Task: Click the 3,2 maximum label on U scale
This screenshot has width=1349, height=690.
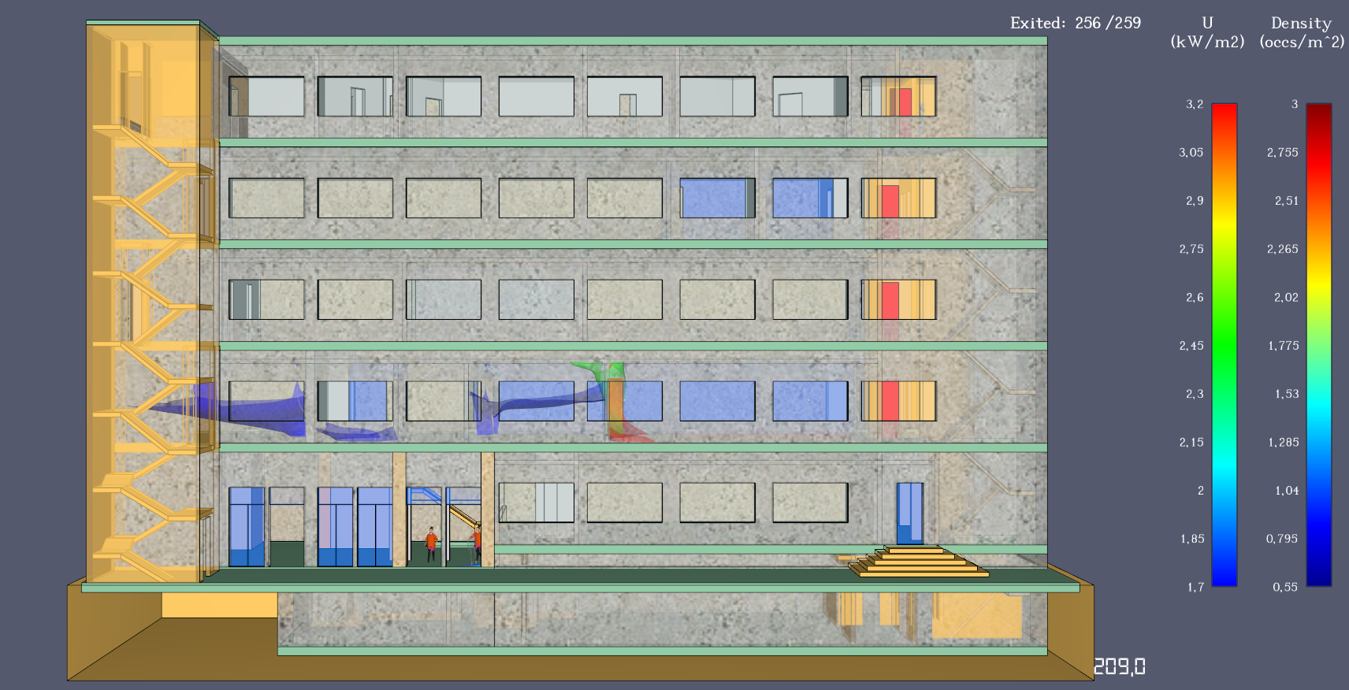Action: [x=1194, y=104]
